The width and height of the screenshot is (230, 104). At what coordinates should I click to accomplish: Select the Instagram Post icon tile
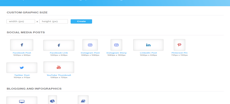(x=90, y=45)
